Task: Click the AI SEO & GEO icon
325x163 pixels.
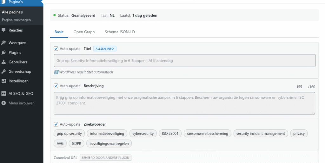Action: click(x=4, y=94)
